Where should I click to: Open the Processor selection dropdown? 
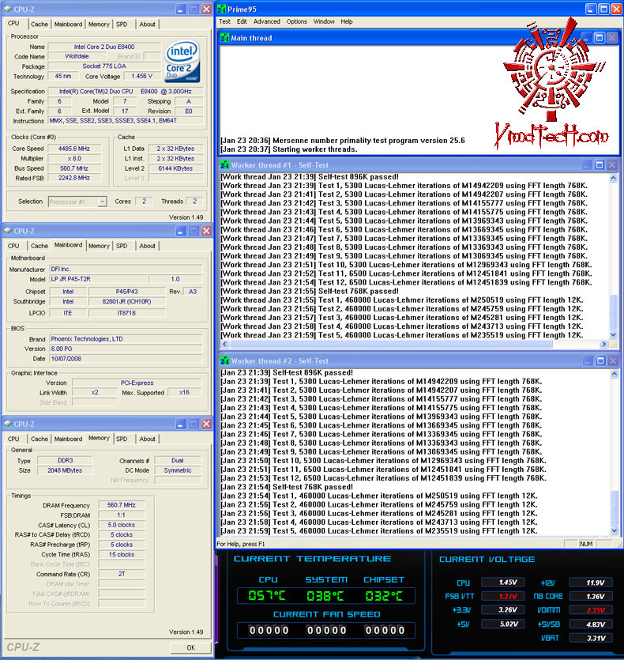102,202
